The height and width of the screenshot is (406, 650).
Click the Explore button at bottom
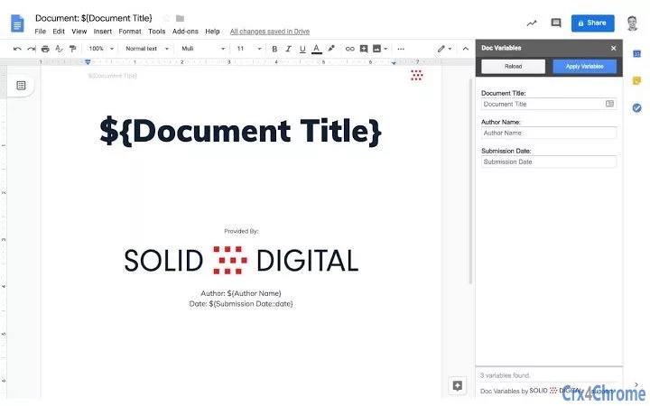457,386
